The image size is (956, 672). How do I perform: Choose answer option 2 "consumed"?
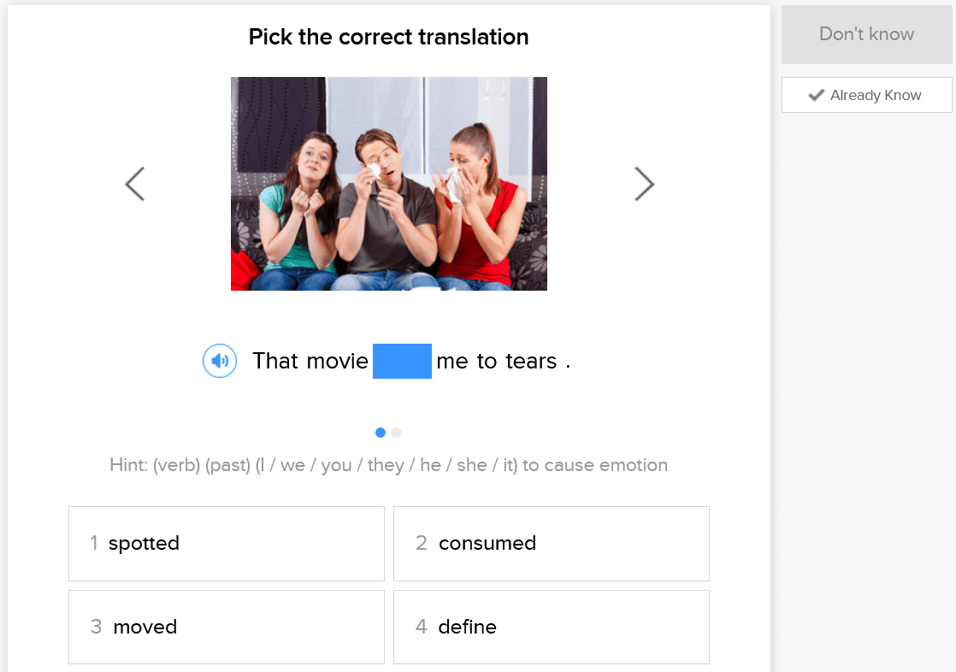click(x=552, y=544)
